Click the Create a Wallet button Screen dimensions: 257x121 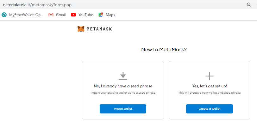pos(210,109)
